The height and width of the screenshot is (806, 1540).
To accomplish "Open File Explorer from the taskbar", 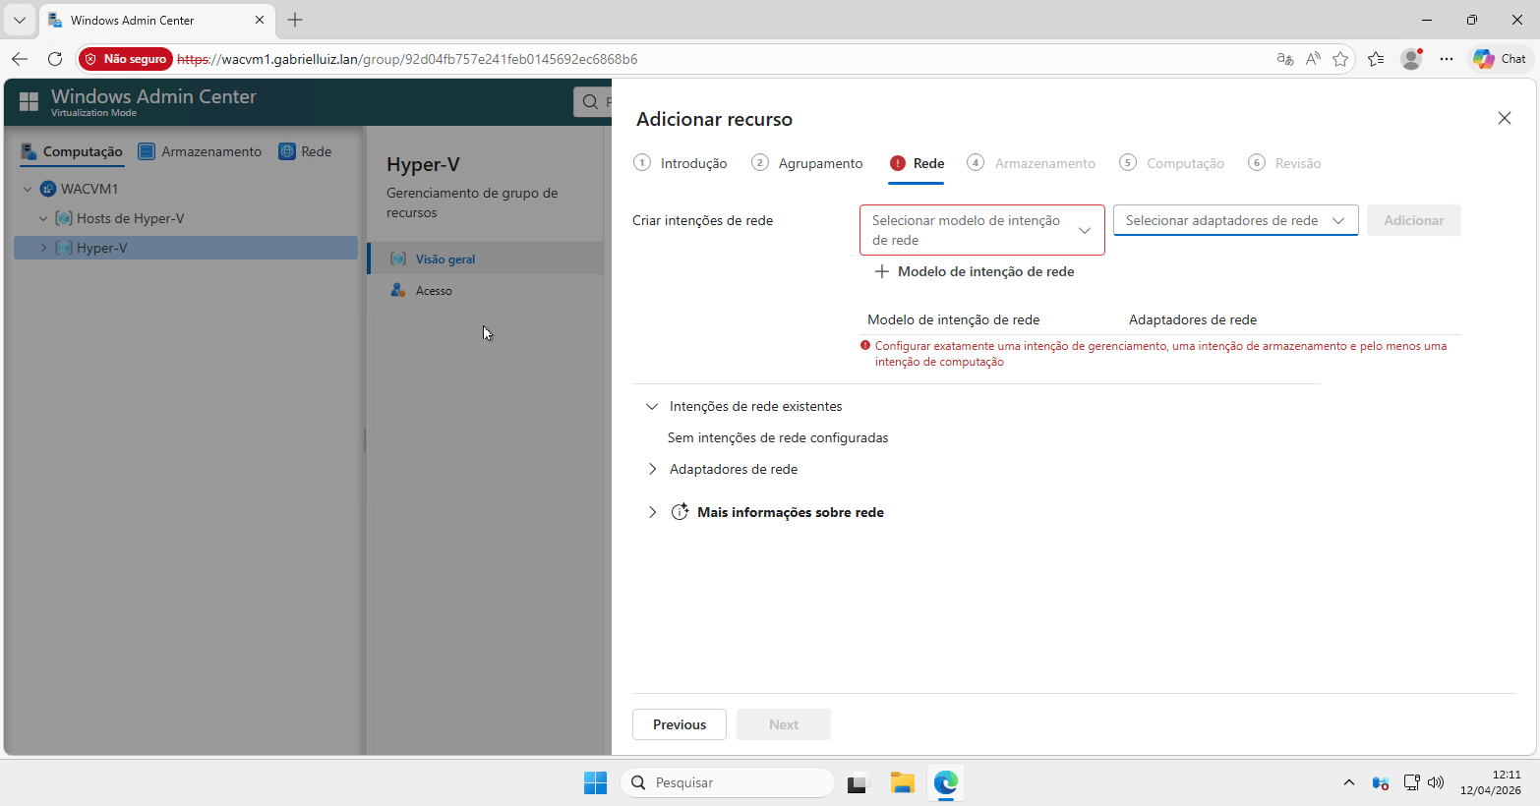I will [x=902, y=782].
